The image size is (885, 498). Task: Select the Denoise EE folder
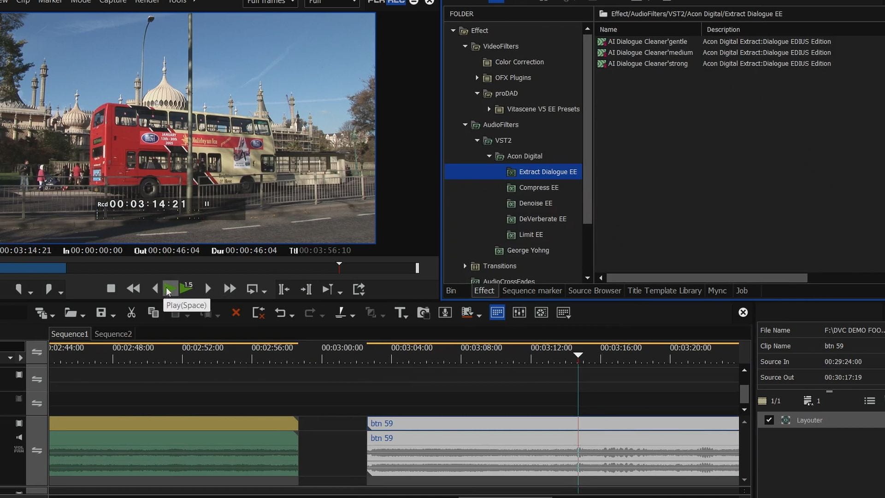pos(535,203)
